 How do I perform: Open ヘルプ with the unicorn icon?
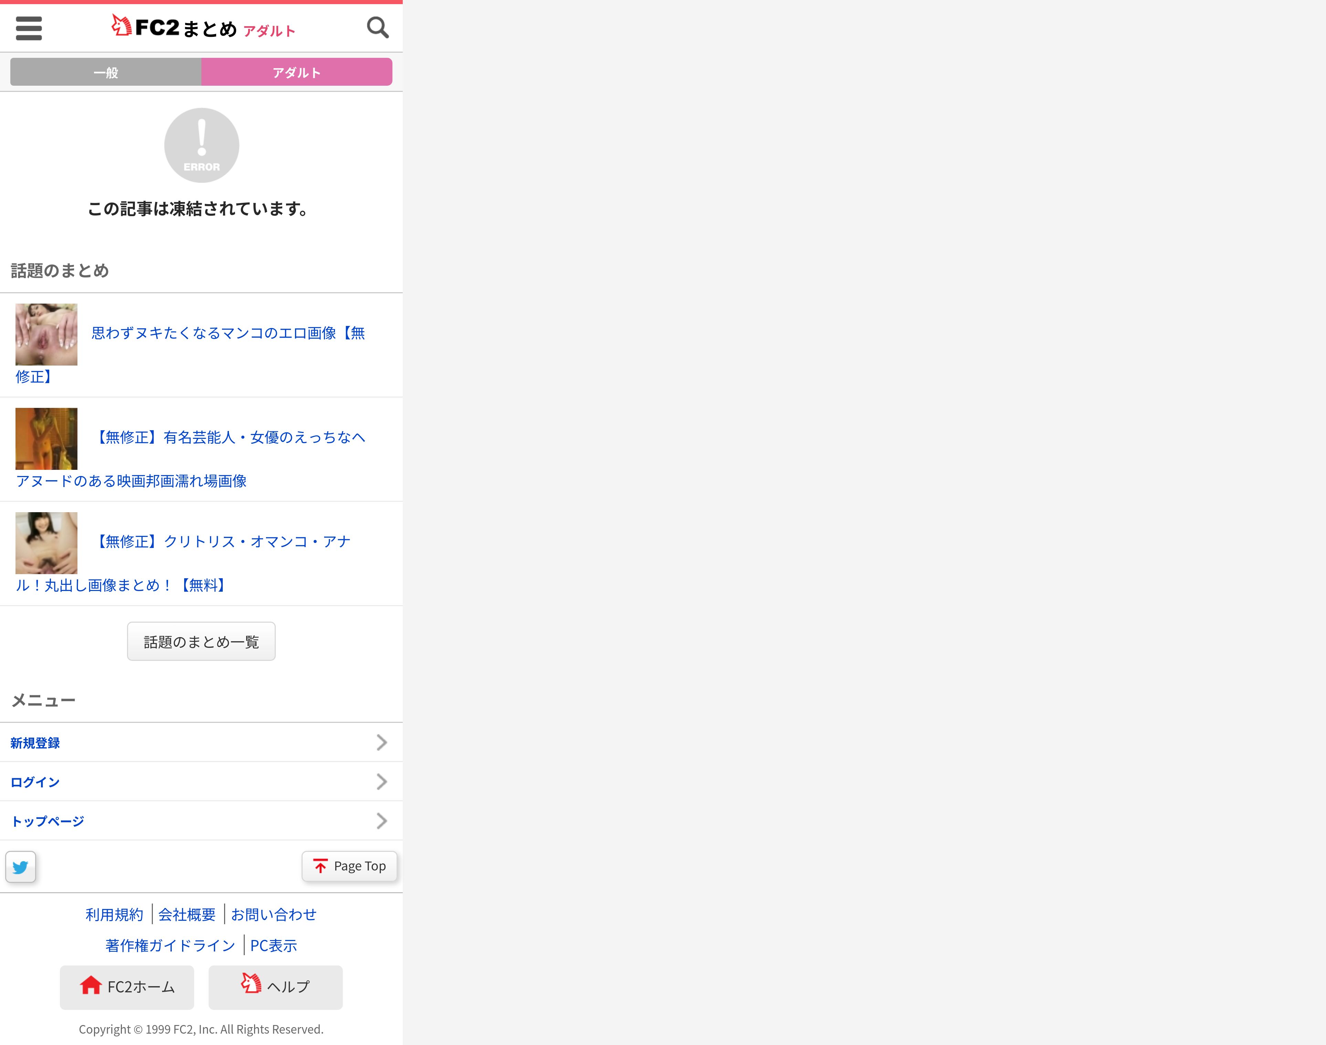tap(275, 987)
